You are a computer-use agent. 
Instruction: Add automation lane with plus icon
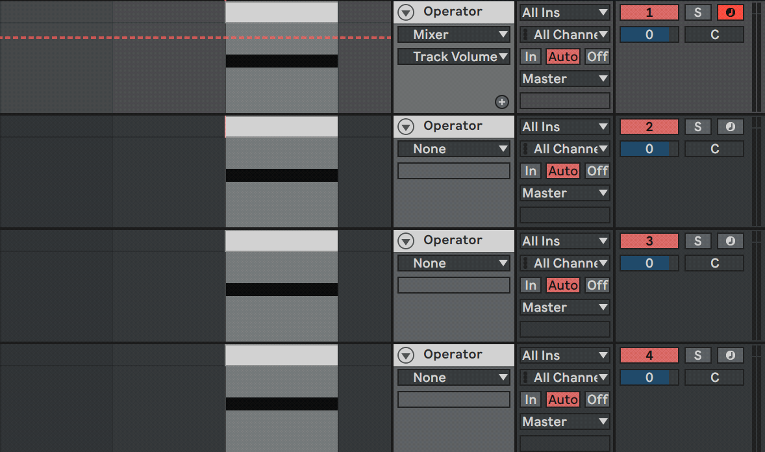[x=501, y=101]
